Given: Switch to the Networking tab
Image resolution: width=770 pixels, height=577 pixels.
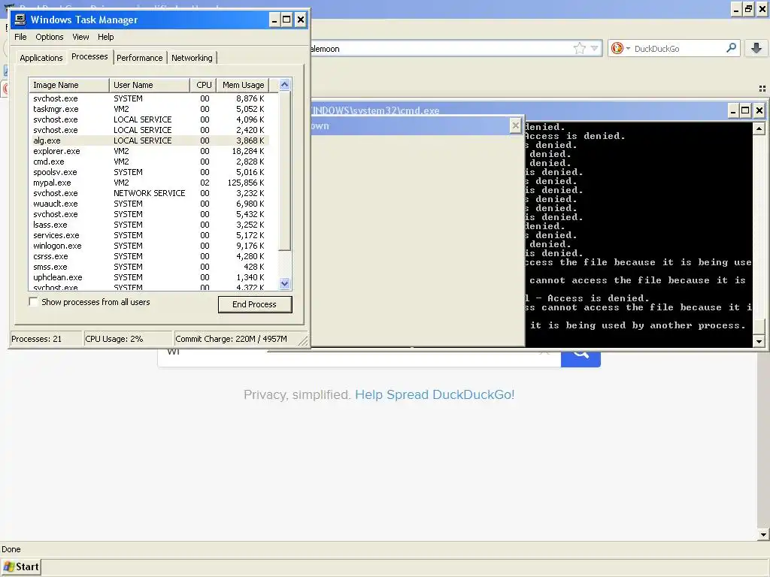Looking at the screenshot, I should (x=192, y=58).
